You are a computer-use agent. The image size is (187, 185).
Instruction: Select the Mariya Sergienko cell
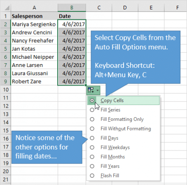pyautogui.click(x=34, y=24)
